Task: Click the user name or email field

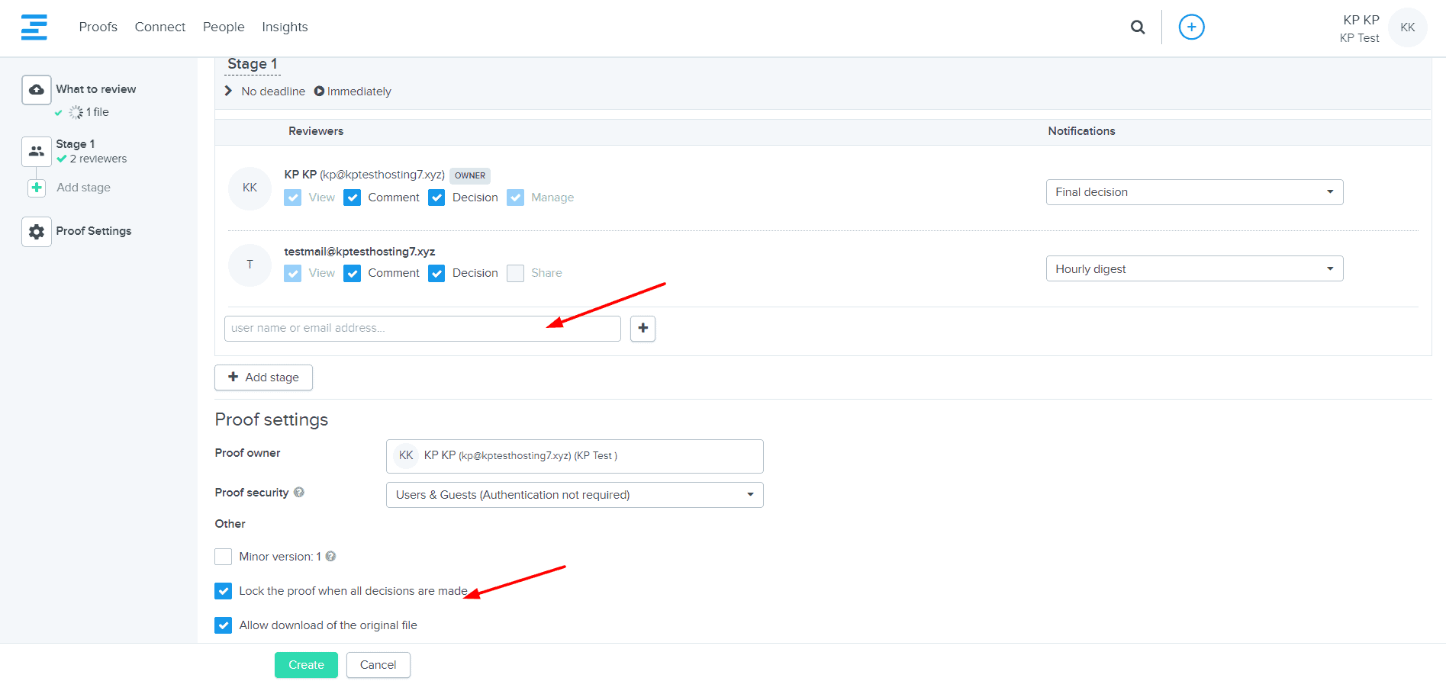Action: pos(422,329)
